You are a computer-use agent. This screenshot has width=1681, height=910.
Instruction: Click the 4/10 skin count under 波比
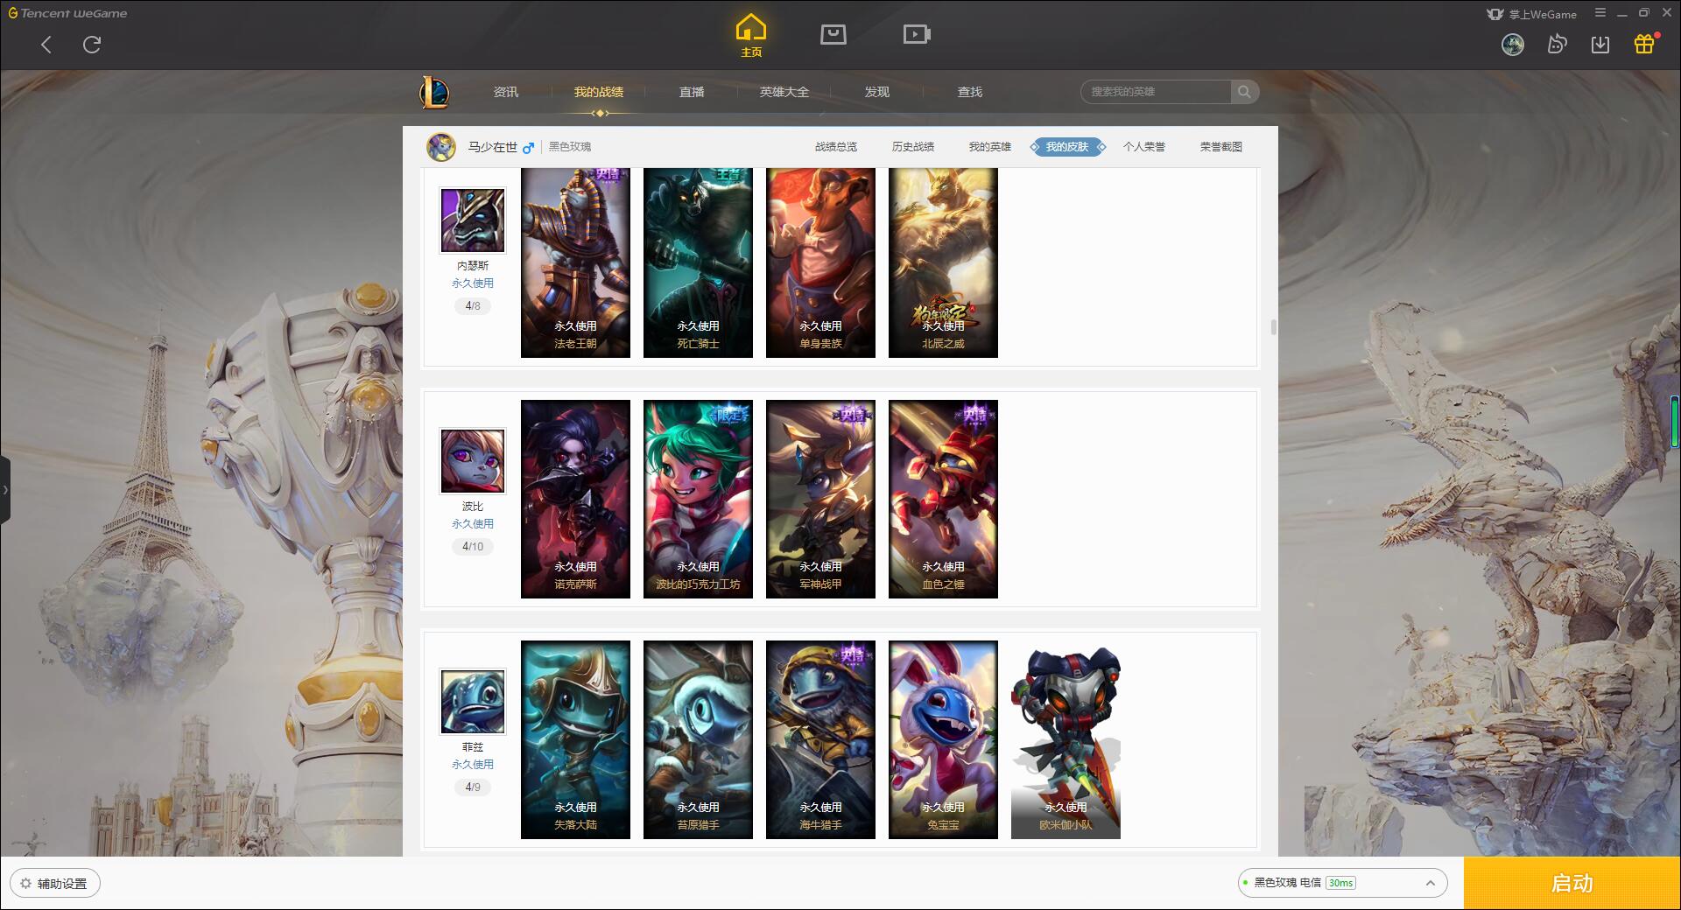tap(473, 547)
